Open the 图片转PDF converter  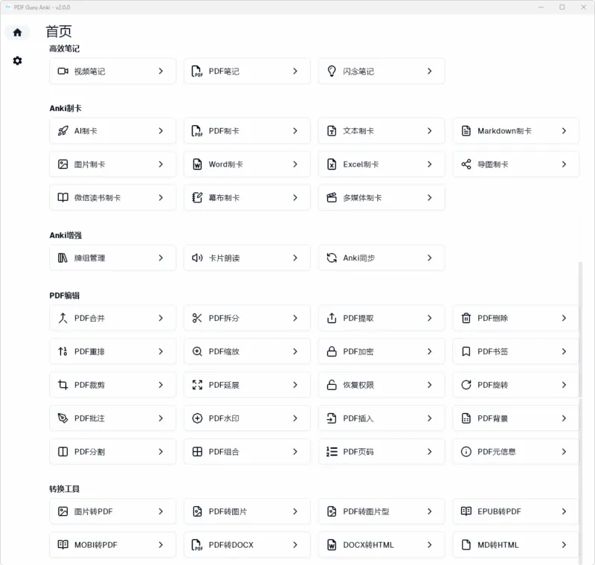(113, 511)
